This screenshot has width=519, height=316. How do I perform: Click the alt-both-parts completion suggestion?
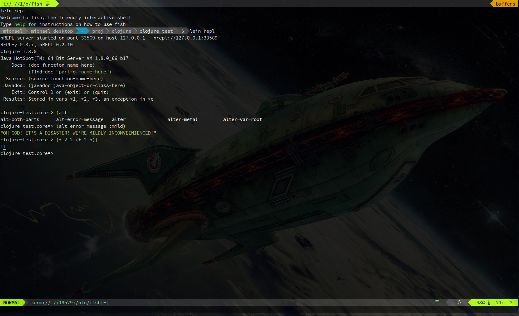pos(20,119)
